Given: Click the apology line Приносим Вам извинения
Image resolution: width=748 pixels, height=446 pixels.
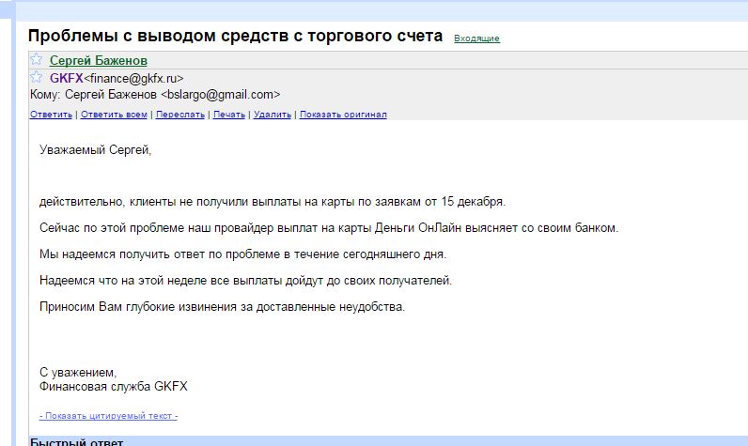Looking at the screenshot, I should 222,307.
